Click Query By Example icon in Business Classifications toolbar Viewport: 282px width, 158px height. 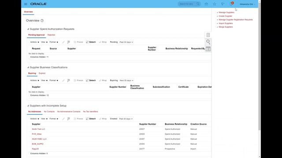tap(69, 80)
